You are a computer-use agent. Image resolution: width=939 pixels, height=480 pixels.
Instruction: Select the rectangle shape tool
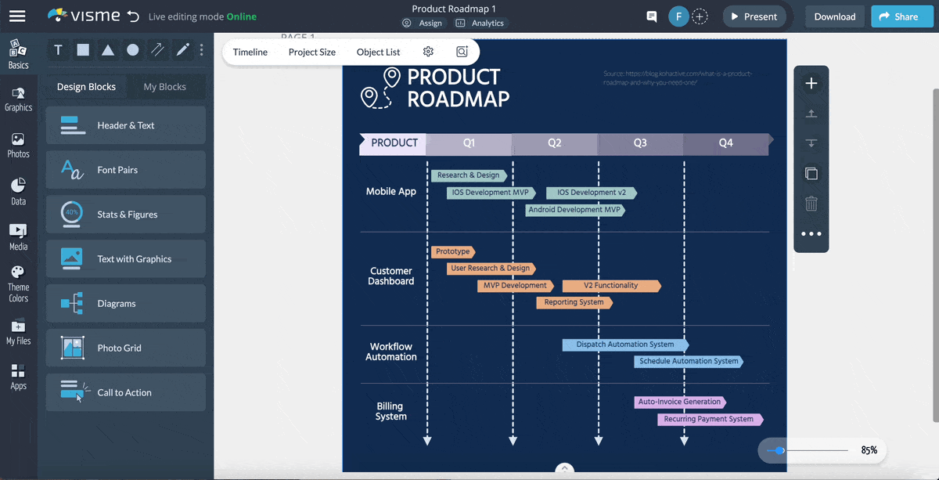pyautogui.click(x=83, y=49)
